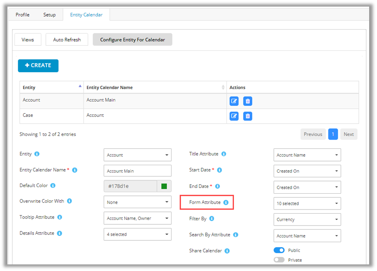
Task: Open the Entity dropdown showing Account
Action: (x=137, y=155)
